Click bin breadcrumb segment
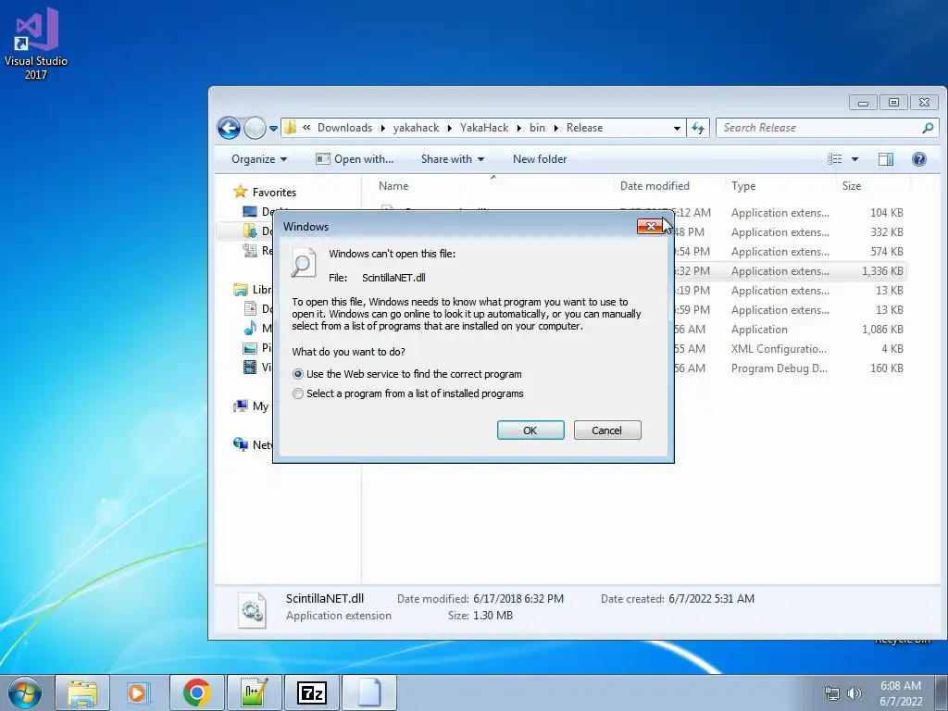The width and height of the screenshot is (948, 711). point(537,128)
